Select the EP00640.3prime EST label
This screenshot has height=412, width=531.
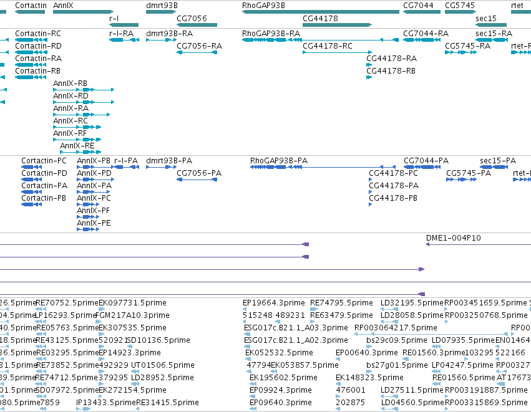(x=367, y=353)
